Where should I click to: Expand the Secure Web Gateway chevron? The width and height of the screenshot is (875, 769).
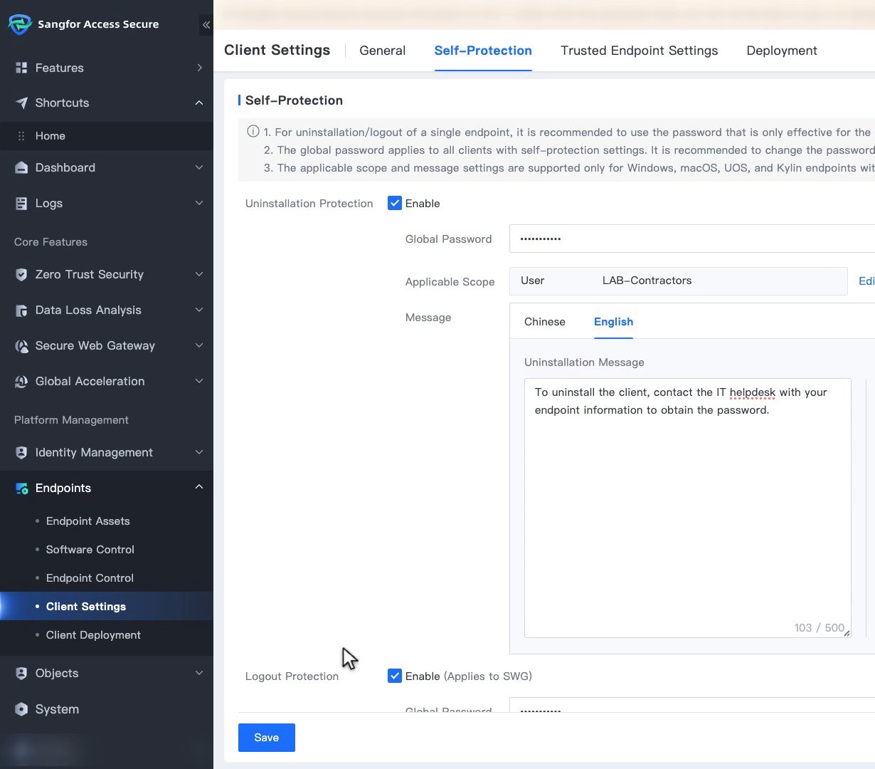point(199,345)
